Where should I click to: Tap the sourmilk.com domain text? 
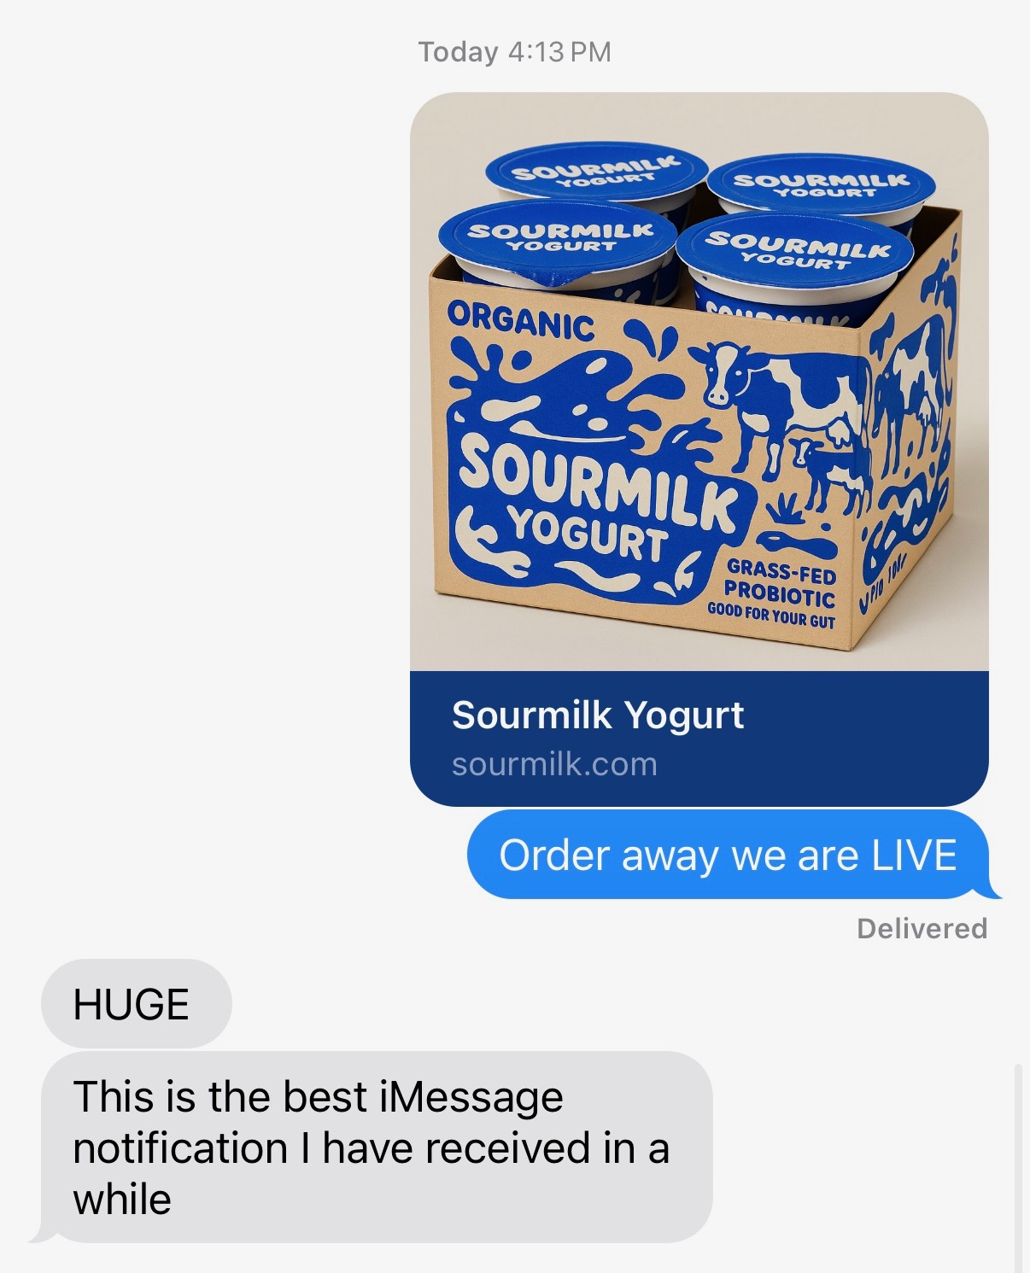(554, 764)
